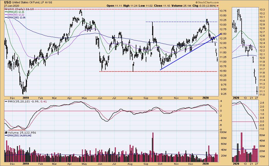This screenshot has width=269, height=166.
Task: Click the 13.75 price axis label
Action: tap(223, 11)
